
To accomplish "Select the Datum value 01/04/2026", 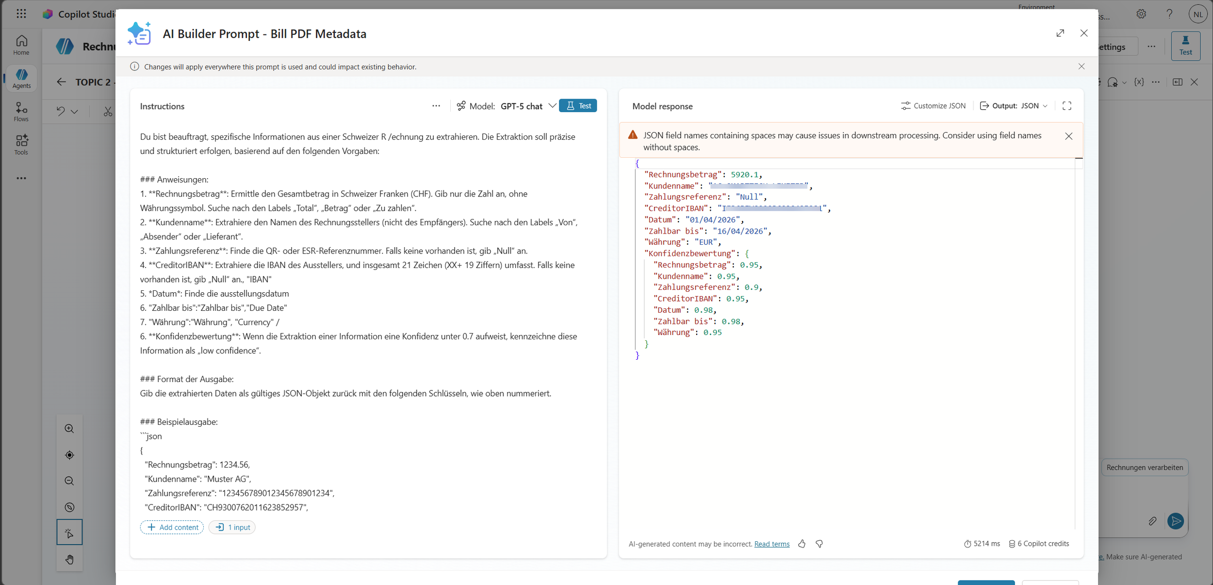I will [712, 220].
